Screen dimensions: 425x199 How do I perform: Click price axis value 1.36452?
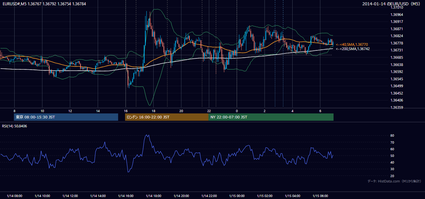397,93
